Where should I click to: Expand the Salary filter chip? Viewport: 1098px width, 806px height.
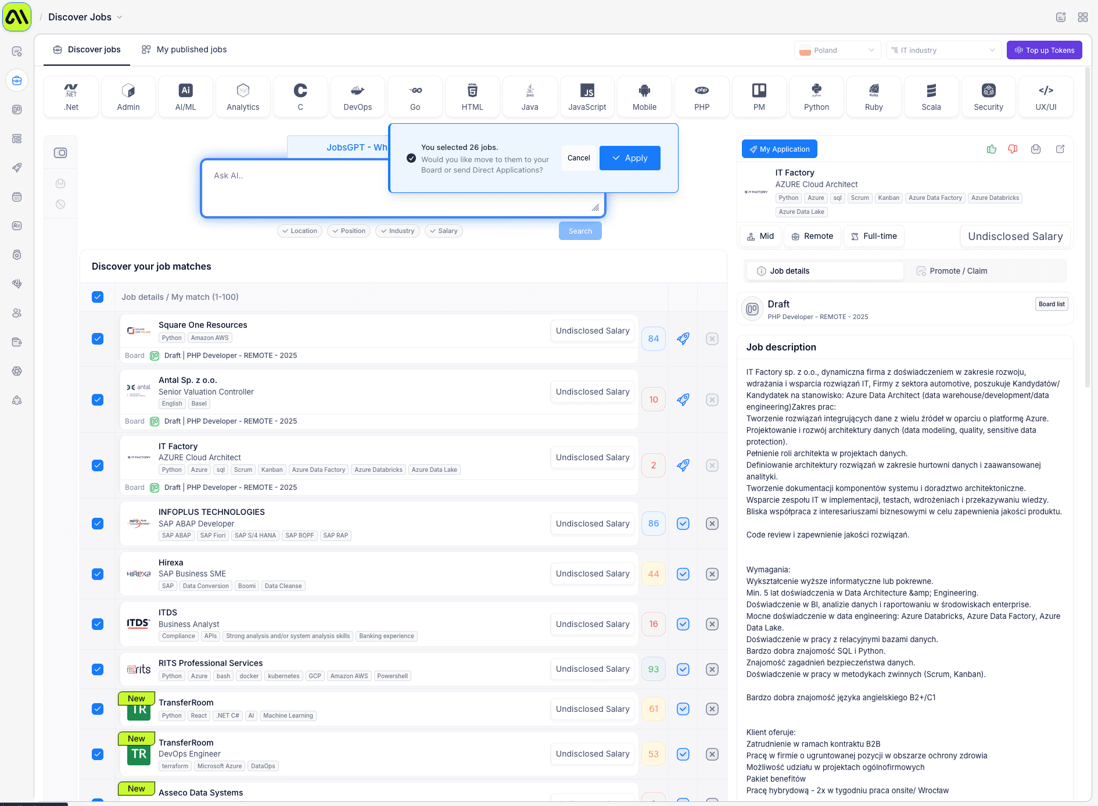coord(444,231)
